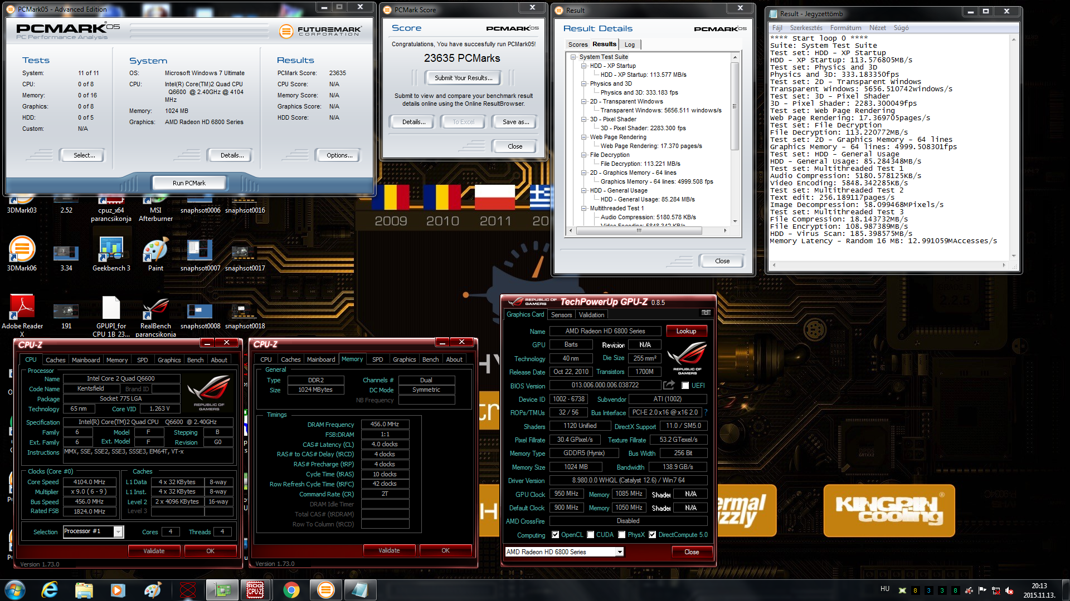Open the Validation tab in GPU-Z

tap(591, 315)
